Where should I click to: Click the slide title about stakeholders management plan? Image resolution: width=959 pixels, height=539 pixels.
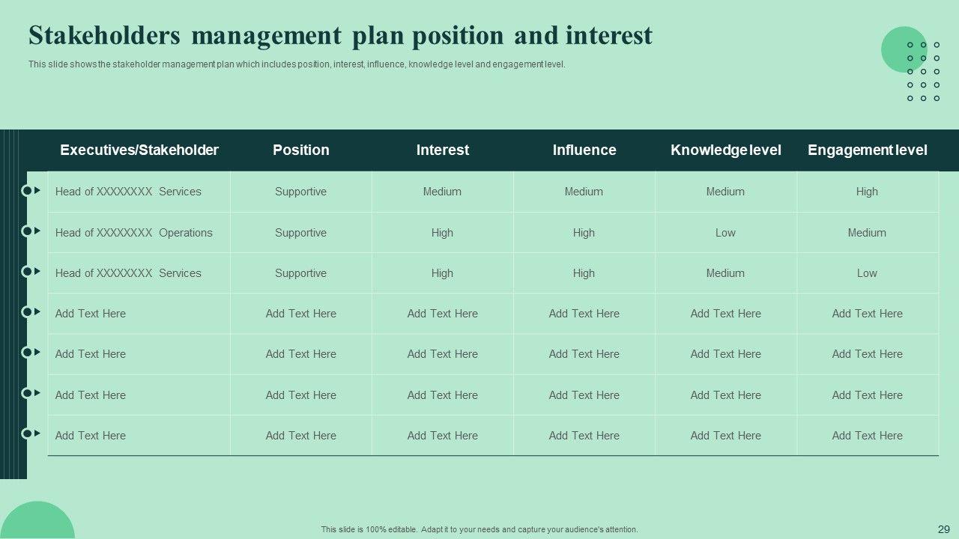[x=340, y=36]
